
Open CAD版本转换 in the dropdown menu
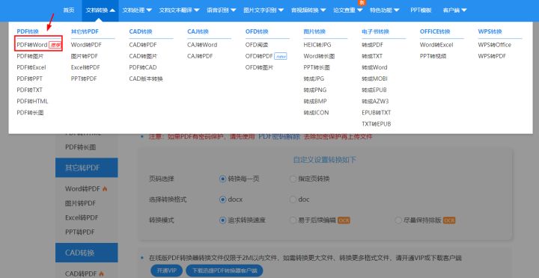[x=146, y=78]
